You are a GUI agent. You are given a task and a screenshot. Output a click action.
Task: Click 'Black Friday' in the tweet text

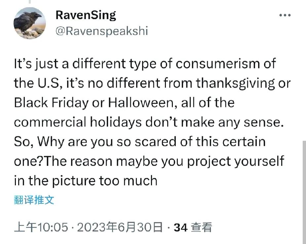51,103
